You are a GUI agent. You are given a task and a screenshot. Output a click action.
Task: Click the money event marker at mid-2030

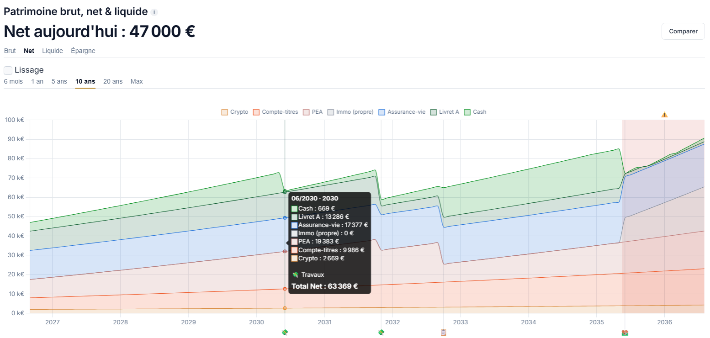coord(285,333)
